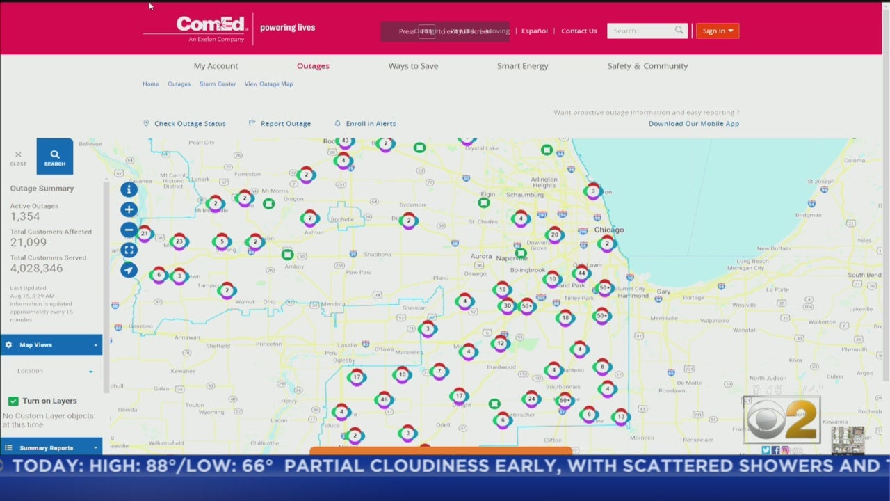Click the green square marker near Naperville

tap(521, 253)
